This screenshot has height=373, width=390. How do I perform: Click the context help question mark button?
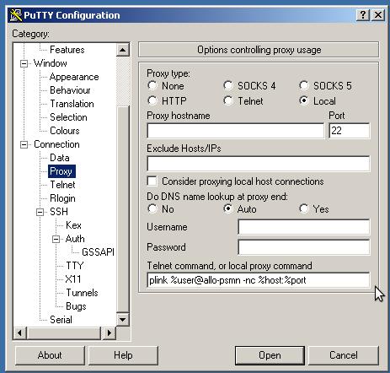coord(363,15)
